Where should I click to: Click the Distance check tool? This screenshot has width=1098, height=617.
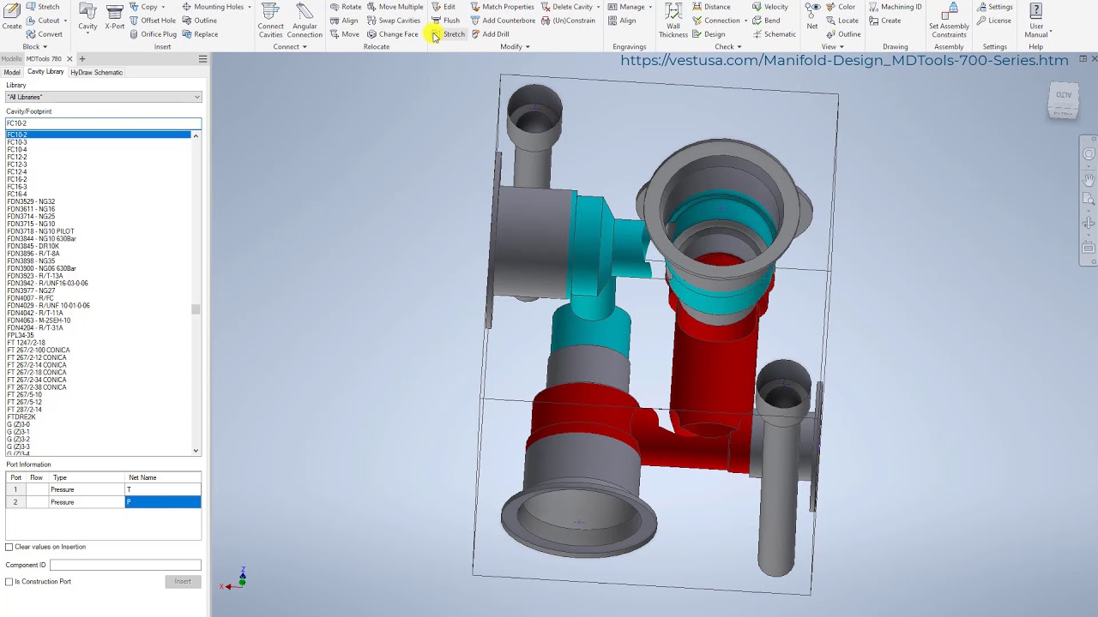coord(711,7)
